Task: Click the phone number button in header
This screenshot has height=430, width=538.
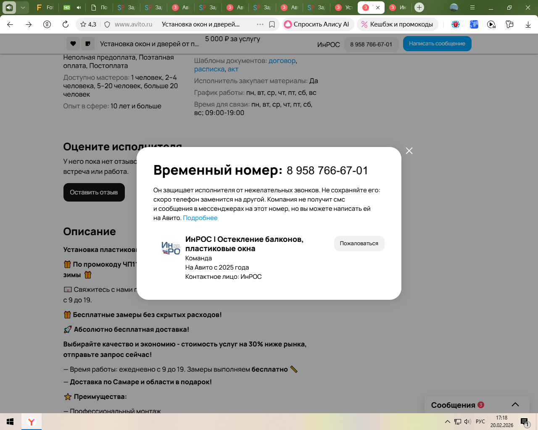Action: (371, 45)
